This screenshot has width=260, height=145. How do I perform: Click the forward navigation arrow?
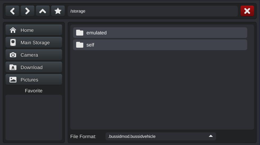click(28, 11)
